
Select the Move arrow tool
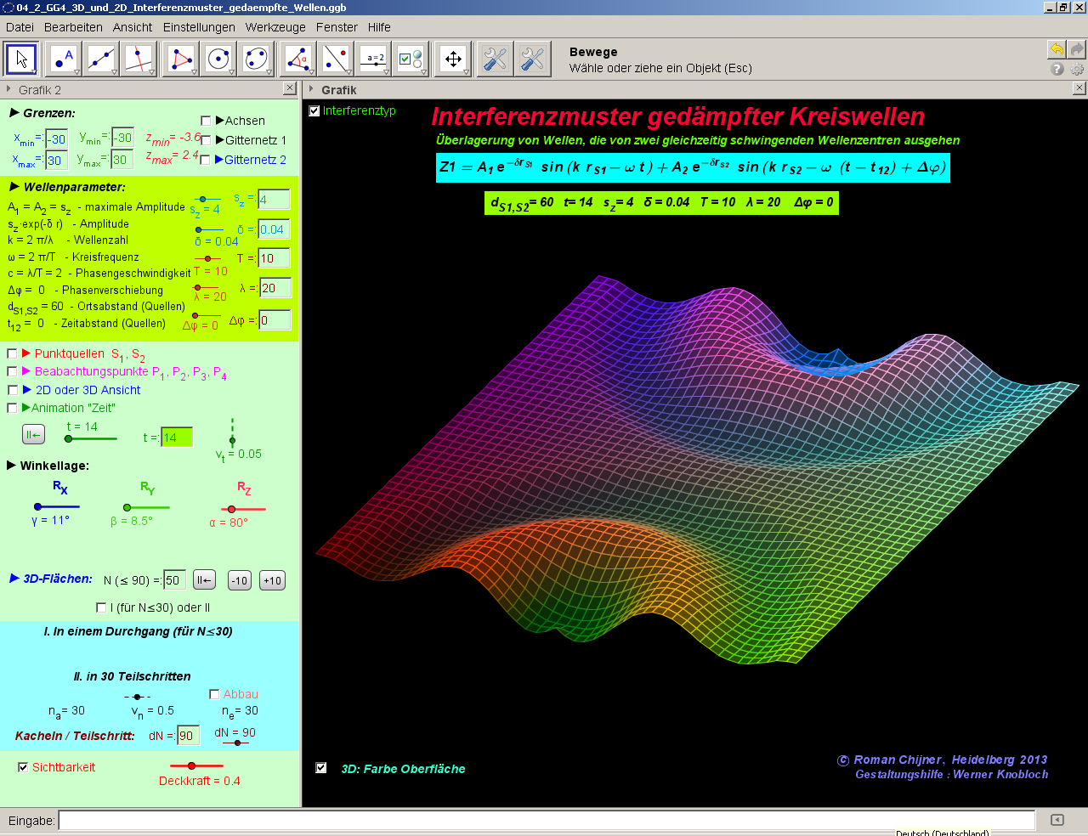[x=21, y=59]
